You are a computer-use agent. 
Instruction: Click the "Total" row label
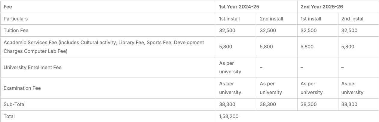(9, 116)
